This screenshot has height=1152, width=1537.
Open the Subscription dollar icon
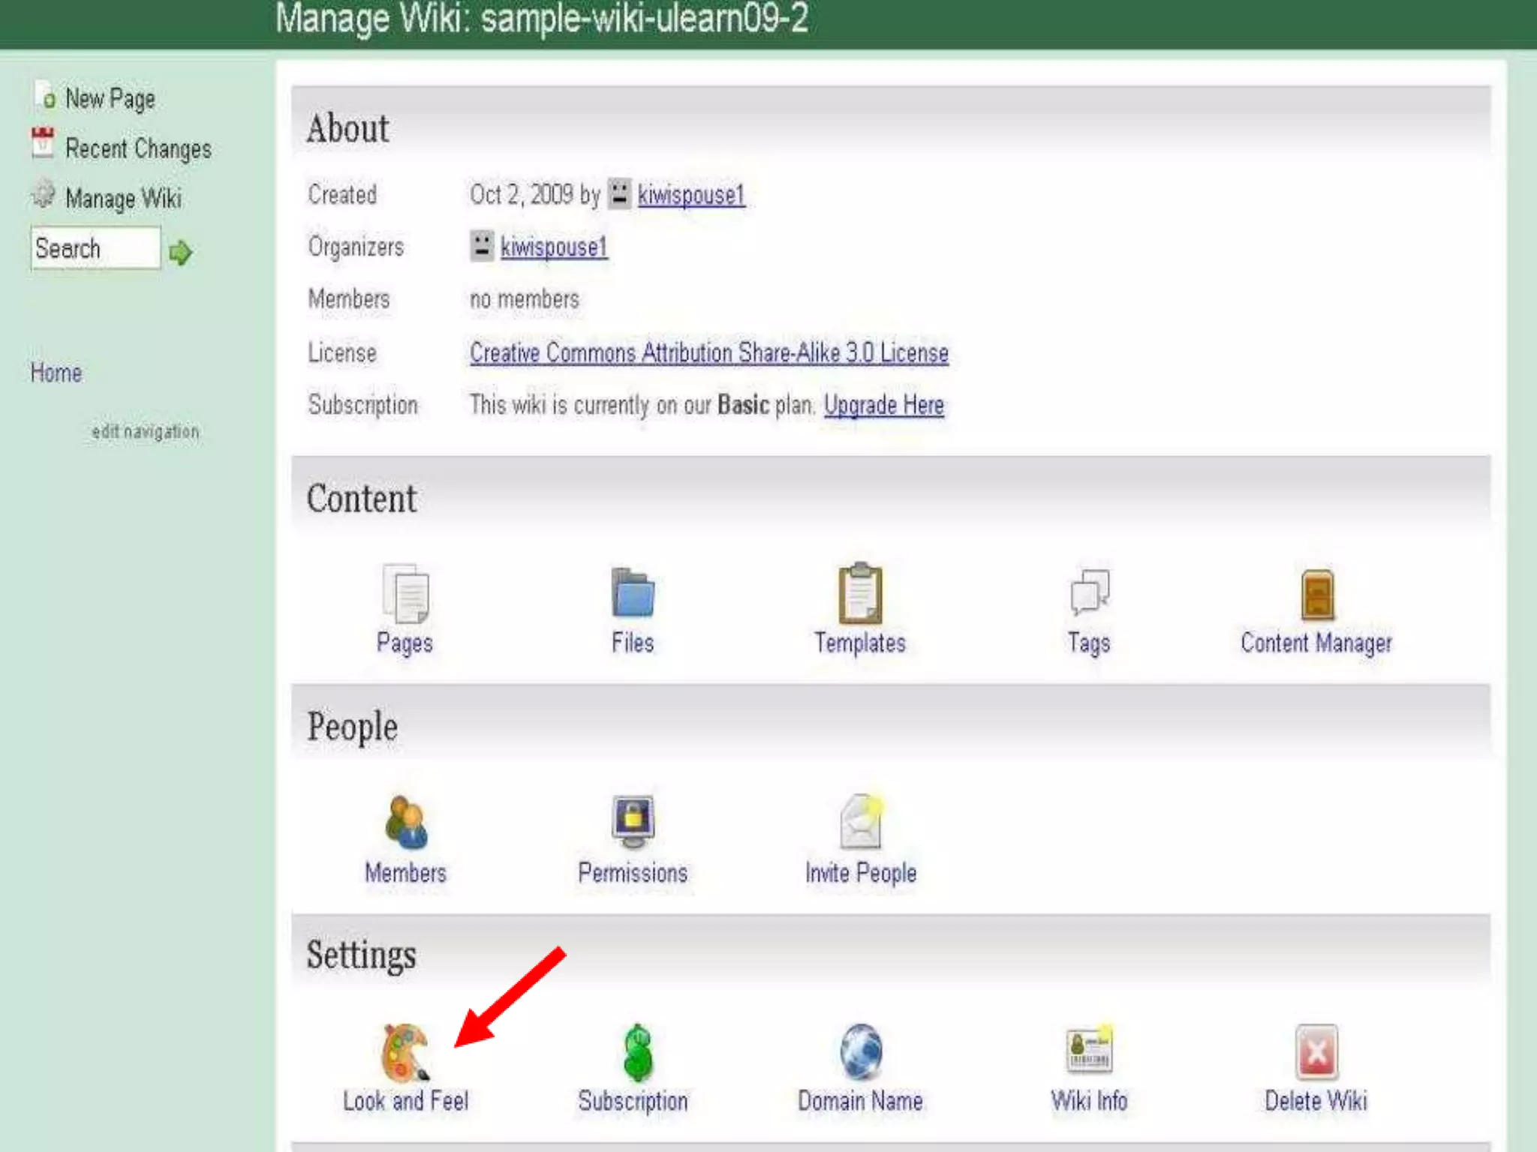tap(637, 1051)
